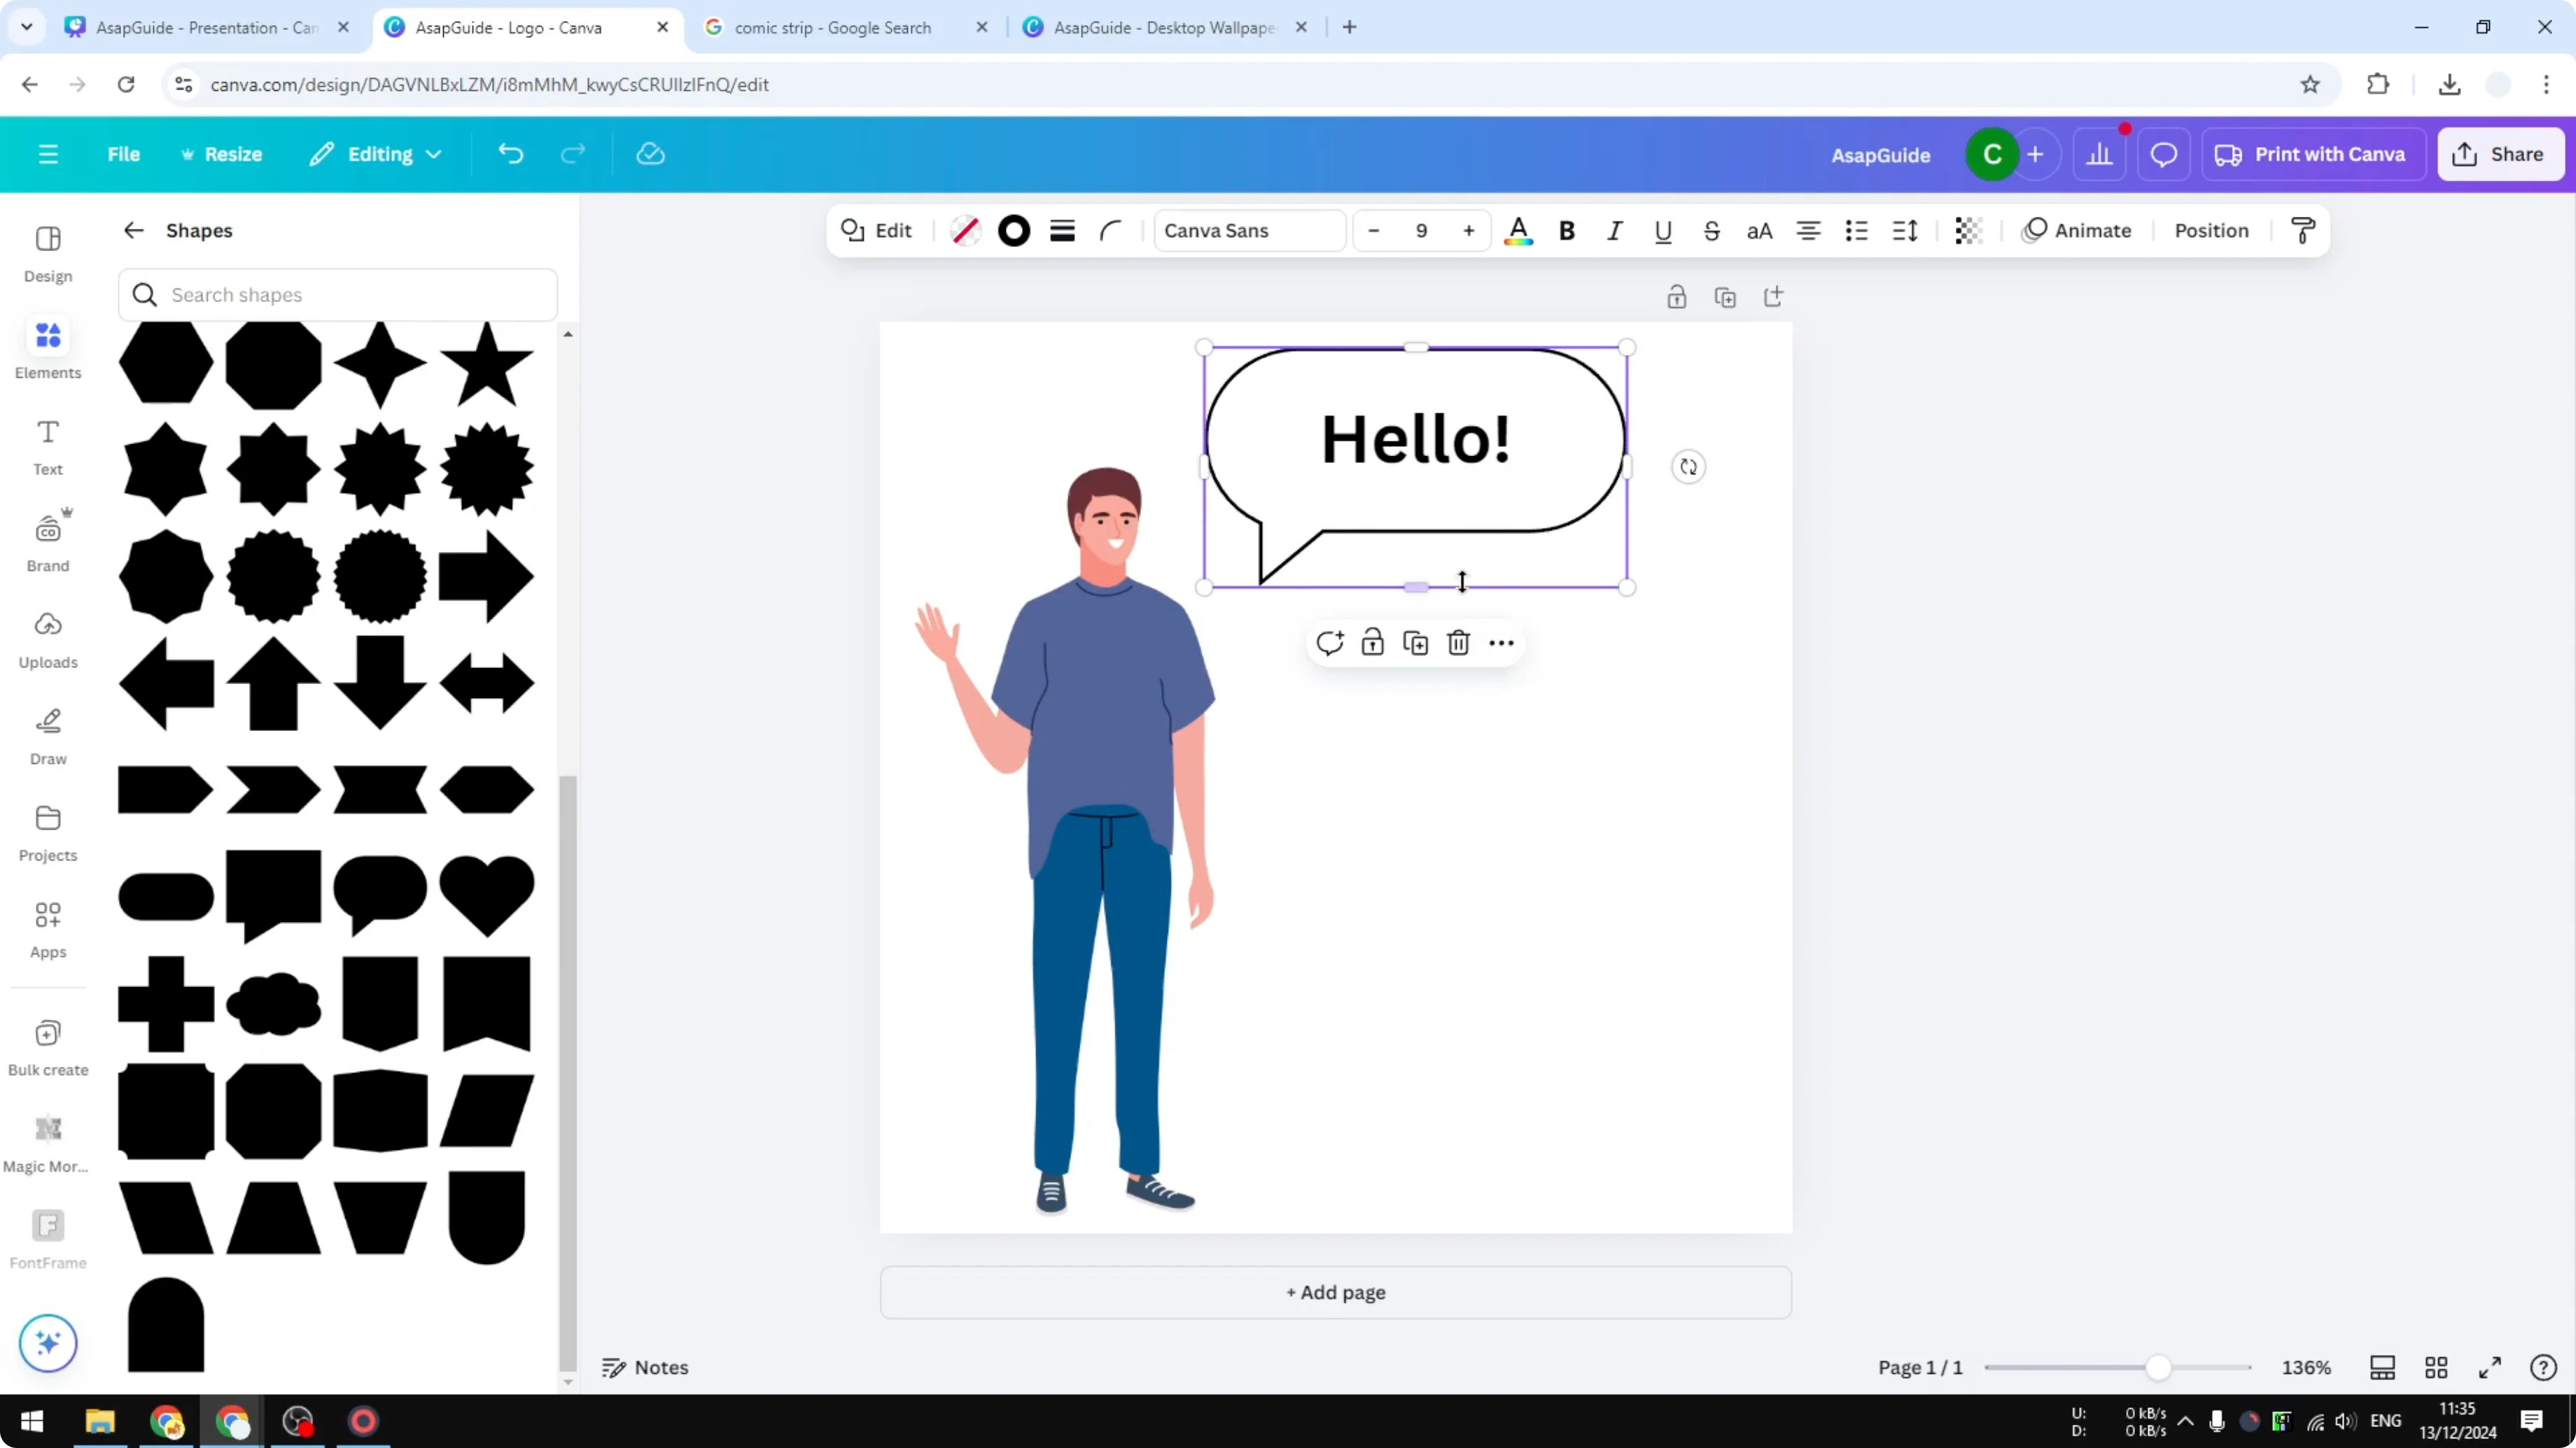Lock the selected speech bubble element
2576x1448 pixels.
pos(1372,643)
